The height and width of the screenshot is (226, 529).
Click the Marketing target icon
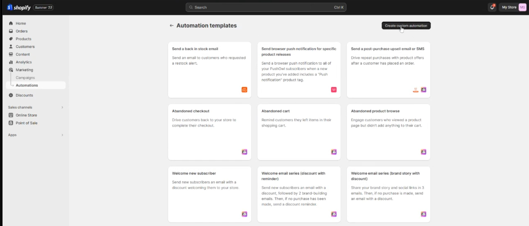[x=11, y=70]
